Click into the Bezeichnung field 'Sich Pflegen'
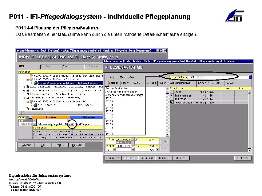The height and width of the screenshot is (196, 262). (x=219, y=77)
